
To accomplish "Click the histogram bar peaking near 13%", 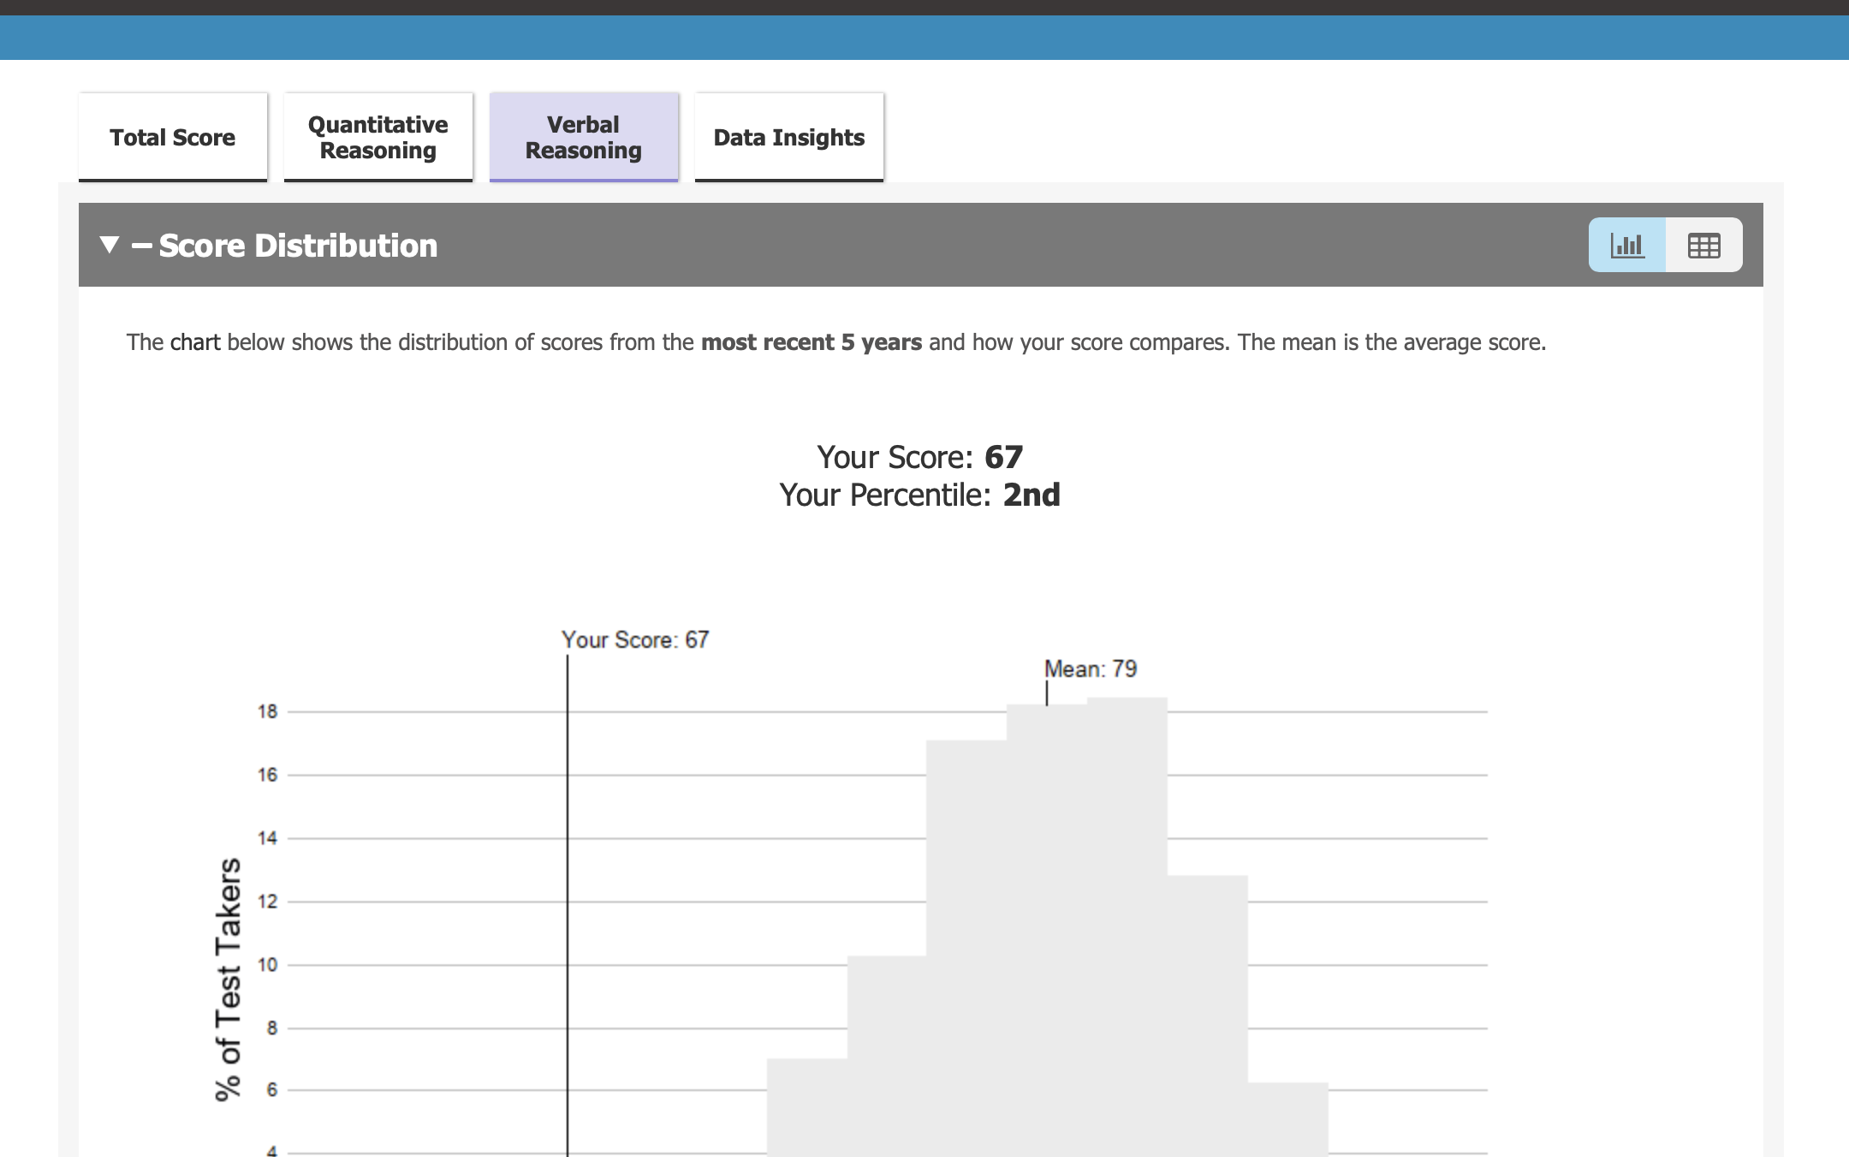I will [x=1207, y=1010].
